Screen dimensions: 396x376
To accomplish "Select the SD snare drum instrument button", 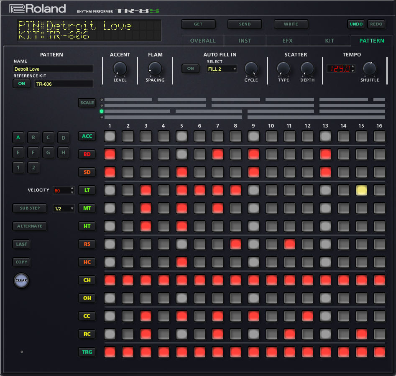I will tap(87, 172).
